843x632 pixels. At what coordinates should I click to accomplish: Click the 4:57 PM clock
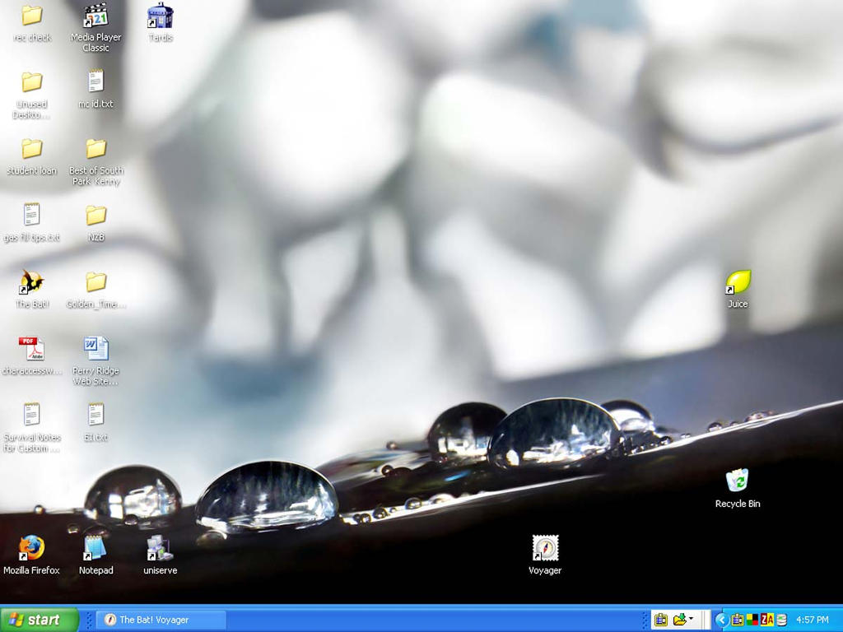813,620
